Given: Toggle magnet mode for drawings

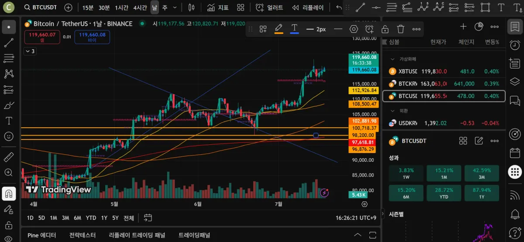Looking at the screenshot, I should click(x=9, y=193).
